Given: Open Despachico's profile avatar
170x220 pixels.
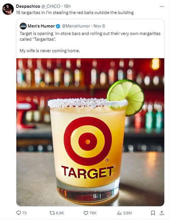Looking at the screenshot, I should pos(8,9).
